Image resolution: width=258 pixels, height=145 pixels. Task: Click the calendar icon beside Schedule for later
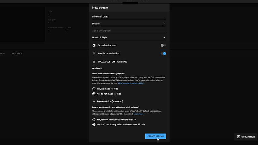tap(94, 45)
